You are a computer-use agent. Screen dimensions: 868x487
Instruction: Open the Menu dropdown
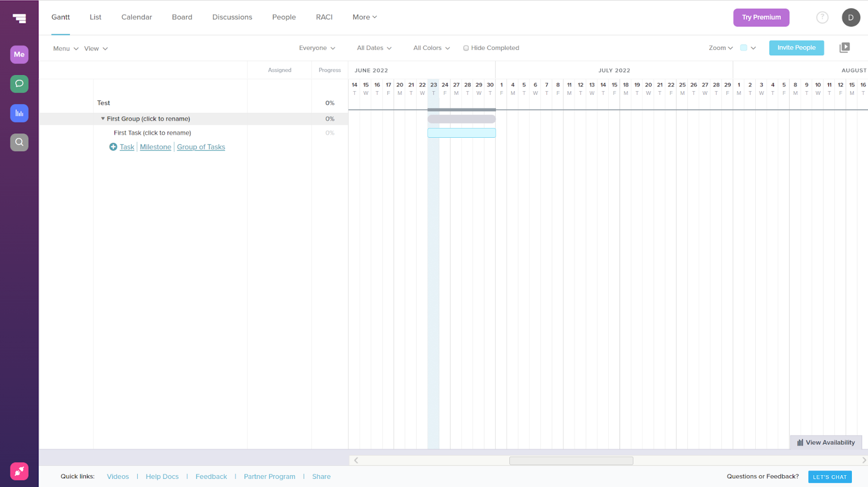pos(66,48)
